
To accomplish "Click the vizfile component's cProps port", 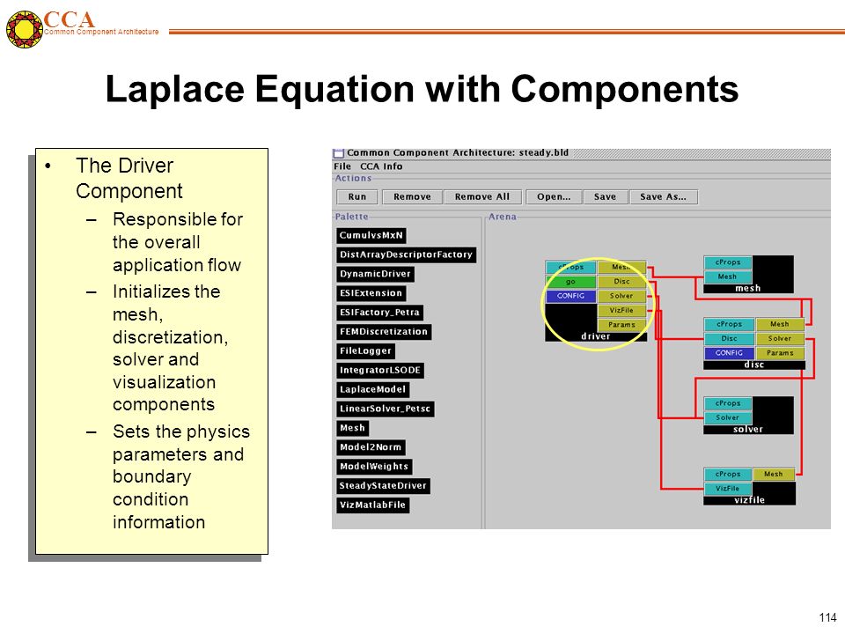I will [728, 474].
